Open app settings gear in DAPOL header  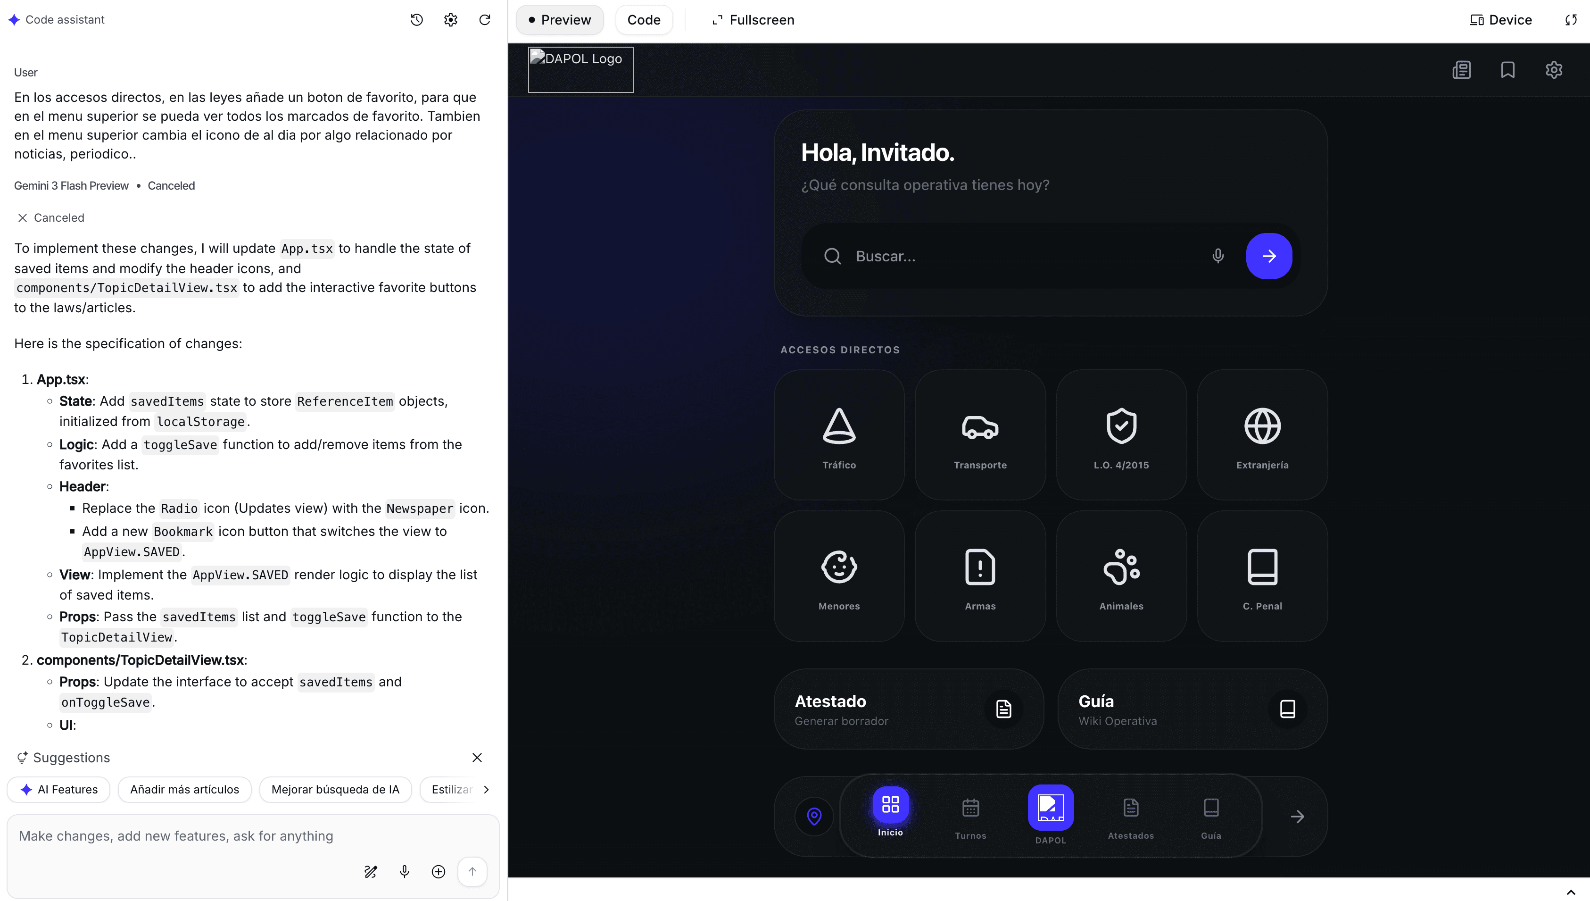1554,70
